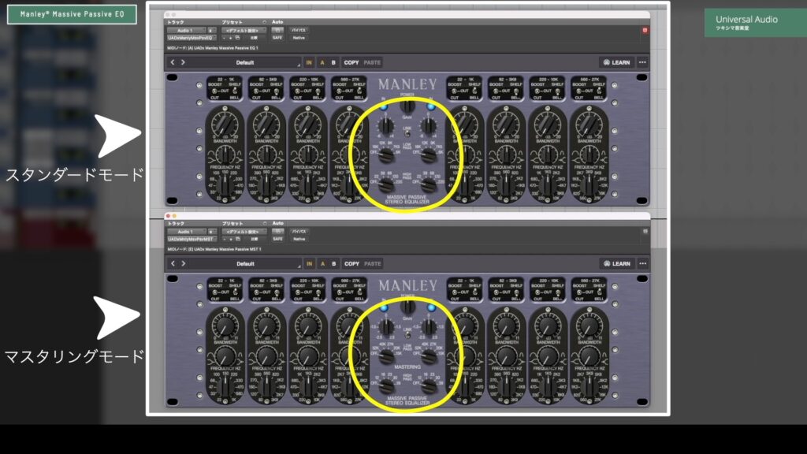807x454 pixels.
Task: Go to previous preset in top plugin
Action: pos(173,62)
